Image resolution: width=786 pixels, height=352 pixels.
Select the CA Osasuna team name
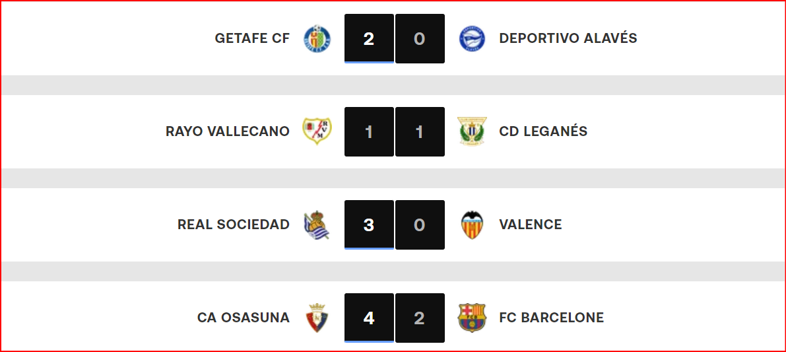coord(244,318)
